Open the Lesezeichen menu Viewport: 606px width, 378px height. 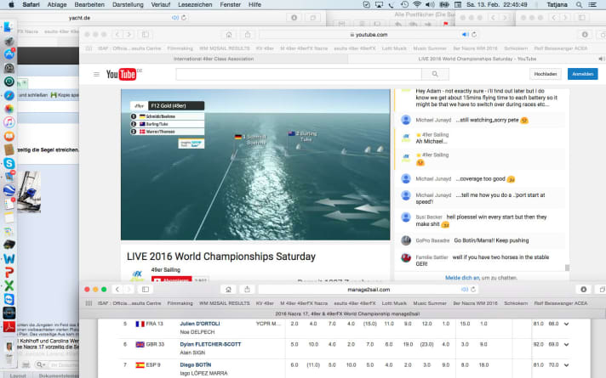point(195,4)
